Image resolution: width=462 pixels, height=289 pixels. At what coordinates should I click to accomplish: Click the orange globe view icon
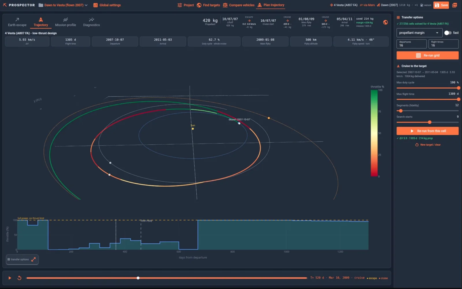pos(385,22)
